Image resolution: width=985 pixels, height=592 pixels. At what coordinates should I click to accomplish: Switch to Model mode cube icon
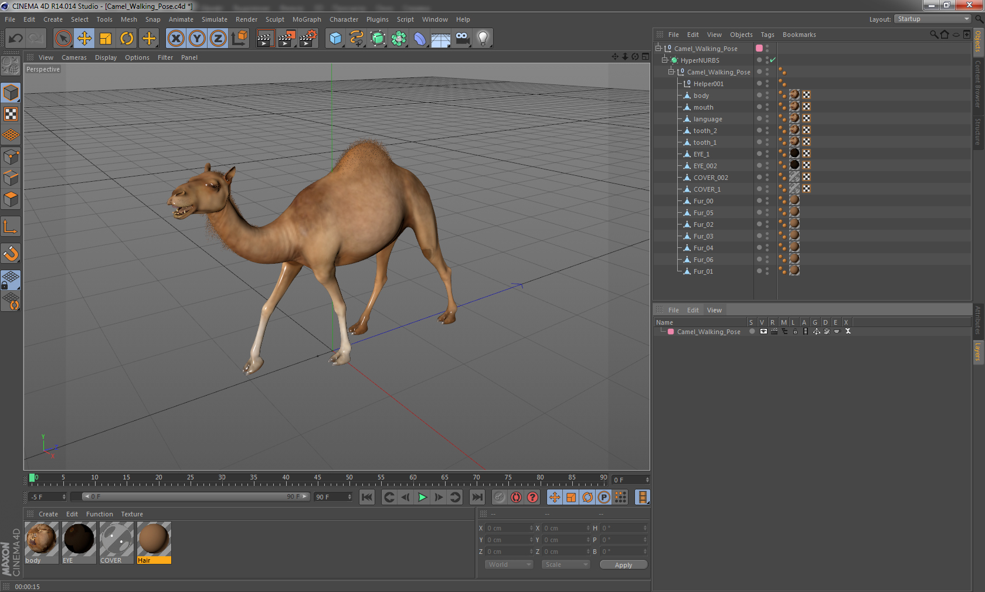click(11, 93)
